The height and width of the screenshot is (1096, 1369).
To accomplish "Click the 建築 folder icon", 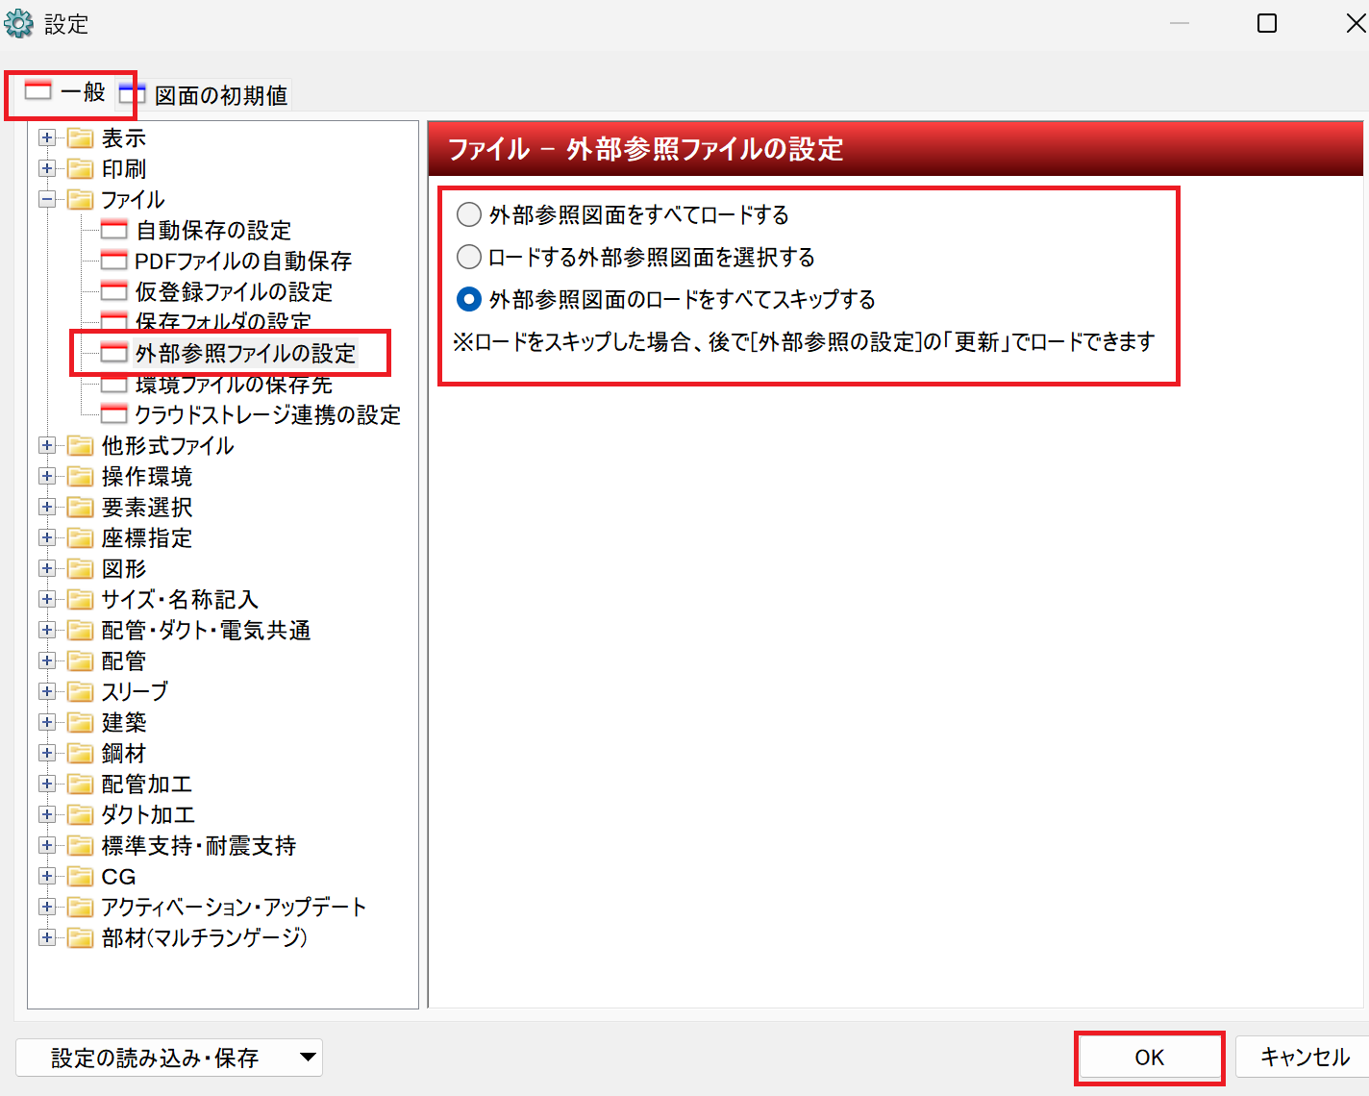I will [80, 723].
